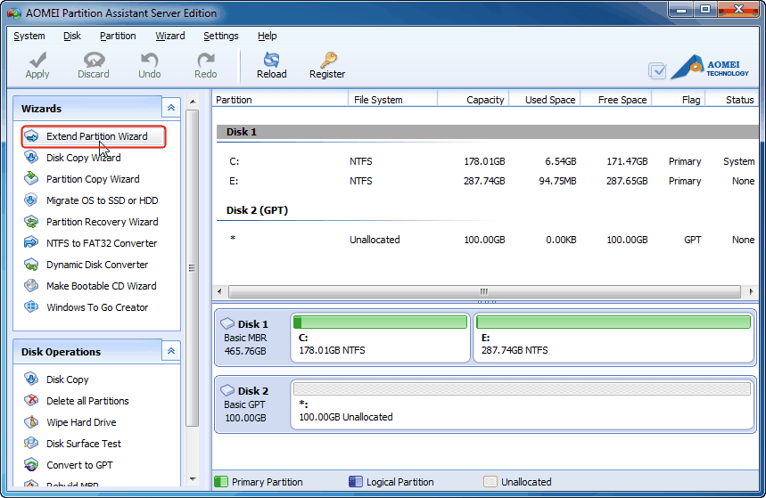766x498 pixels.
Task: Click right arrow of horizontal scrollbar
Action: [x=751, y=291]
